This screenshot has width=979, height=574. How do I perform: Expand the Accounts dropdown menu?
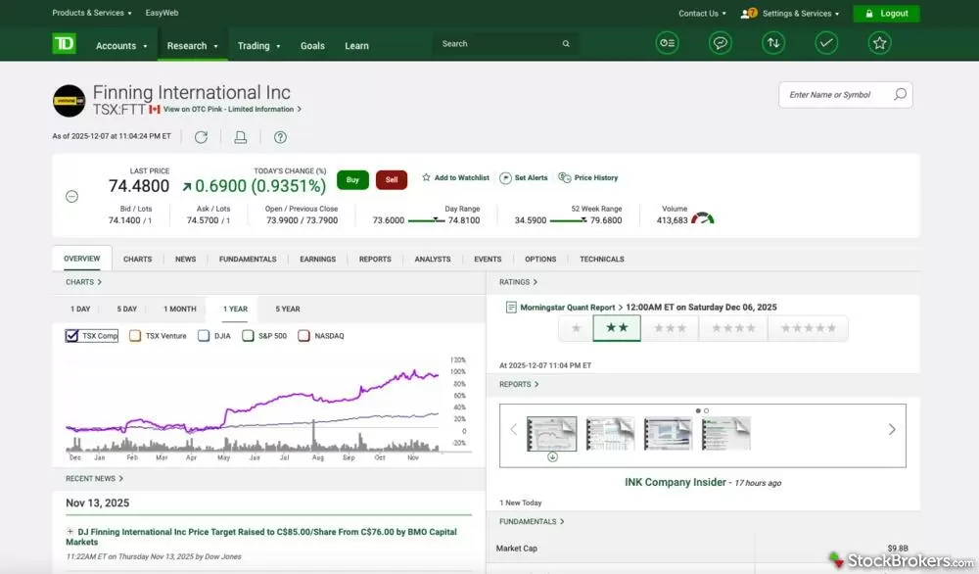tap(121, 45)
